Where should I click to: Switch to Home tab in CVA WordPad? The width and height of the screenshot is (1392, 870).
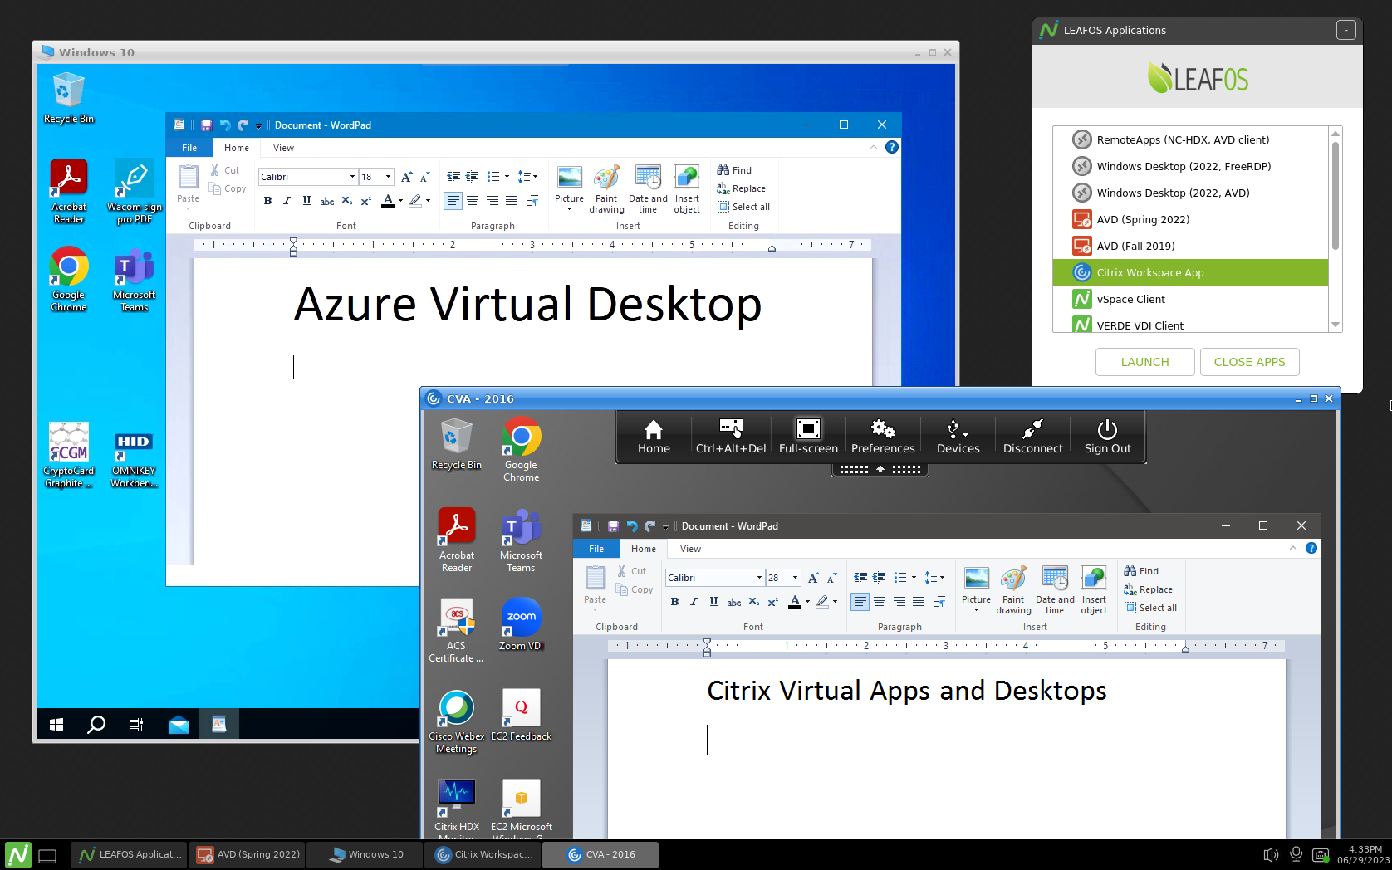tap(643, 549)
